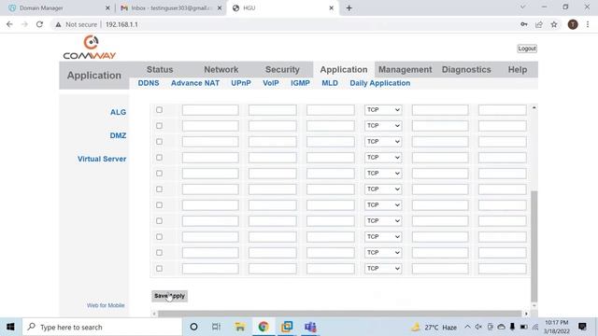Select Virtual Server in the sidebar
This screenshot has height=336, width=598.
[102, 159]
